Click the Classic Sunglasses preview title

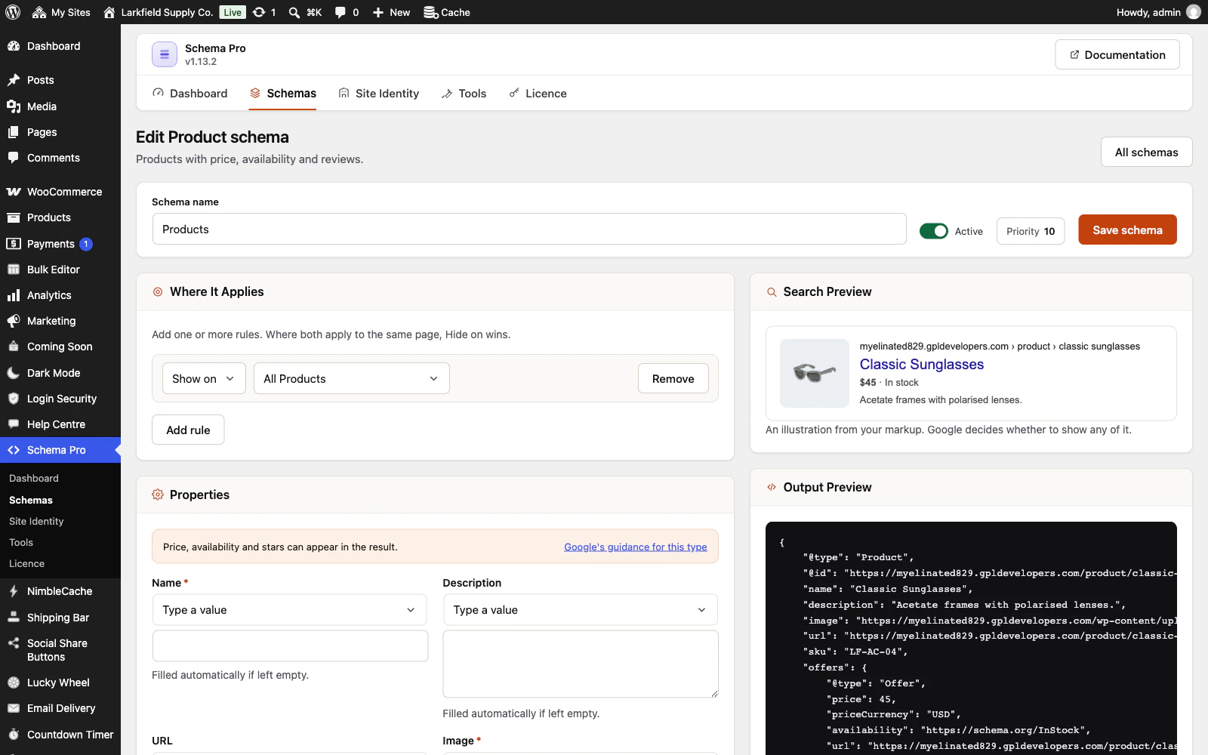(x=922, y=364)
